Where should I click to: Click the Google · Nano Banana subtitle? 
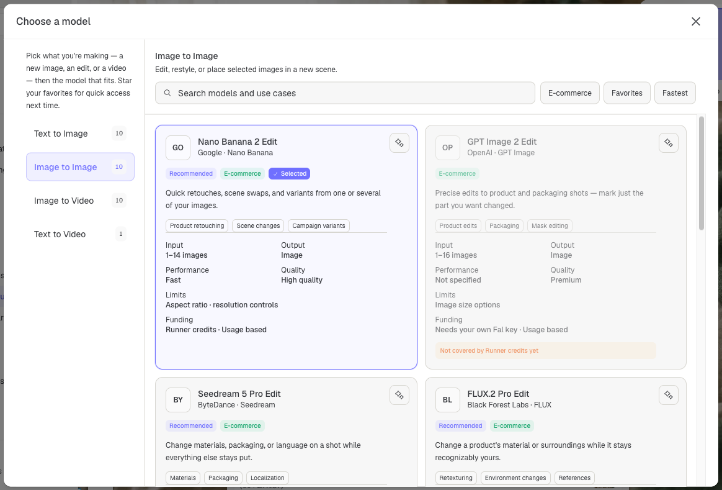tap(235, 153)
